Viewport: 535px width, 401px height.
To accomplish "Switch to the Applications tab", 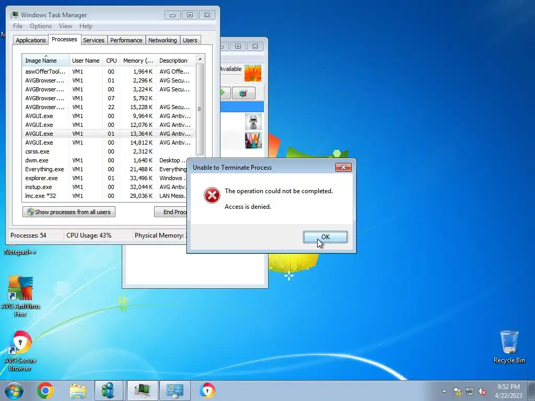I will pos(31,40).
